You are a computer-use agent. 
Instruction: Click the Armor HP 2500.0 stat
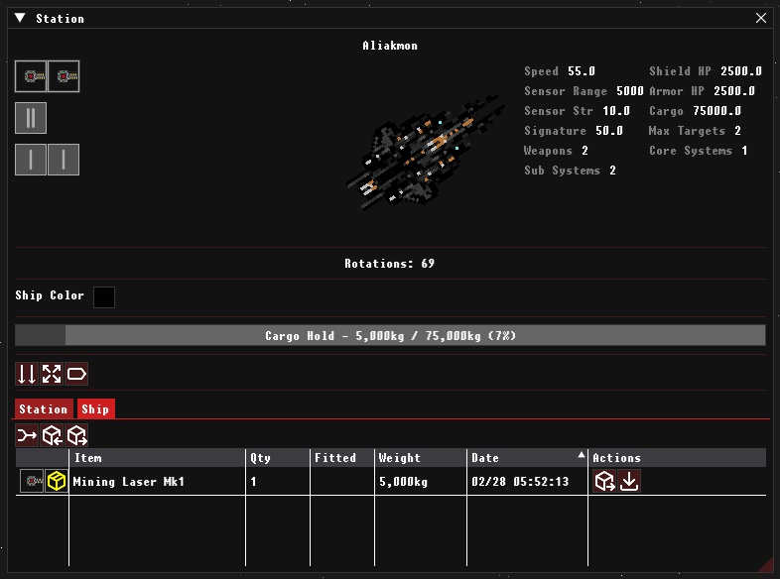click(x=702, y=91)
